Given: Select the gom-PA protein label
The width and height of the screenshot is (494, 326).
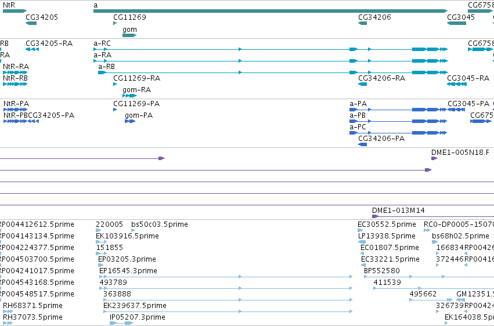Looking at the screenshot, I should coord(139,115).
